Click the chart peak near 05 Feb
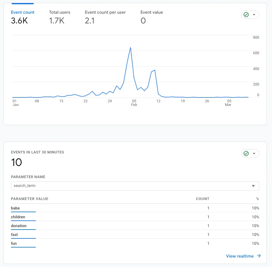Viewport: 272px width, 267px height. 131,47
